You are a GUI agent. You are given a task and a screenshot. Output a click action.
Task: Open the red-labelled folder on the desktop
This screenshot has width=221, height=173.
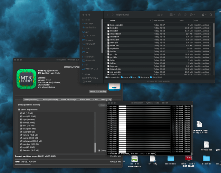189,158
